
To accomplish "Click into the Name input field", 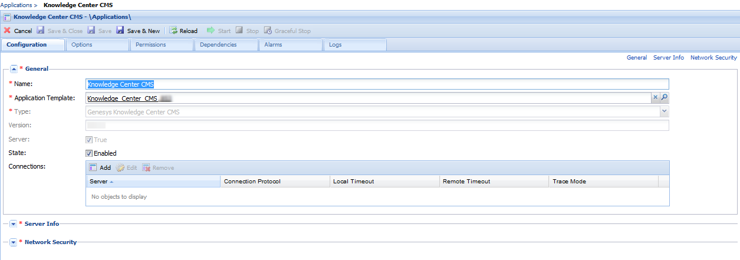I will tap(377, 84).
